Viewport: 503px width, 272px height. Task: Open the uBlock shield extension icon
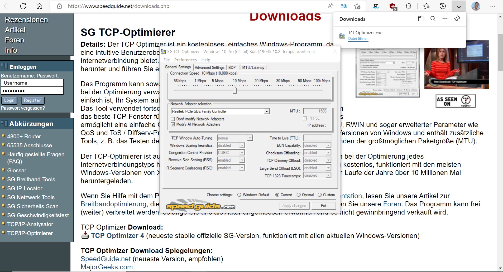(x=393, y=6)
